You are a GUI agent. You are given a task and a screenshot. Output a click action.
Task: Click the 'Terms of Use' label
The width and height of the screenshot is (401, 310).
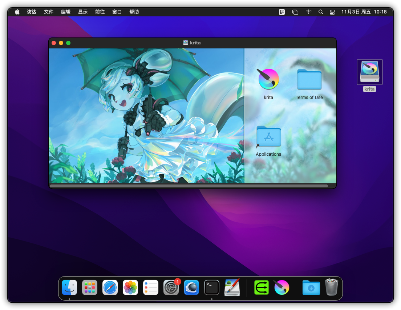click(309, 98)
